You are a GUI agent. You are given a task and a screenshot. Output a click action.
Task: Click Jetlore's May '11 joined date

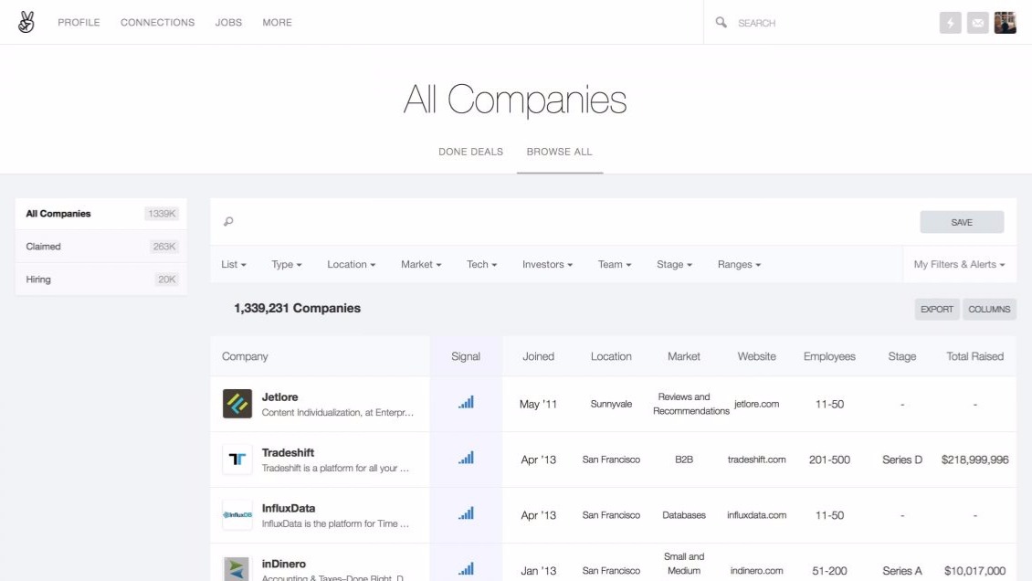tap(539, 405)
